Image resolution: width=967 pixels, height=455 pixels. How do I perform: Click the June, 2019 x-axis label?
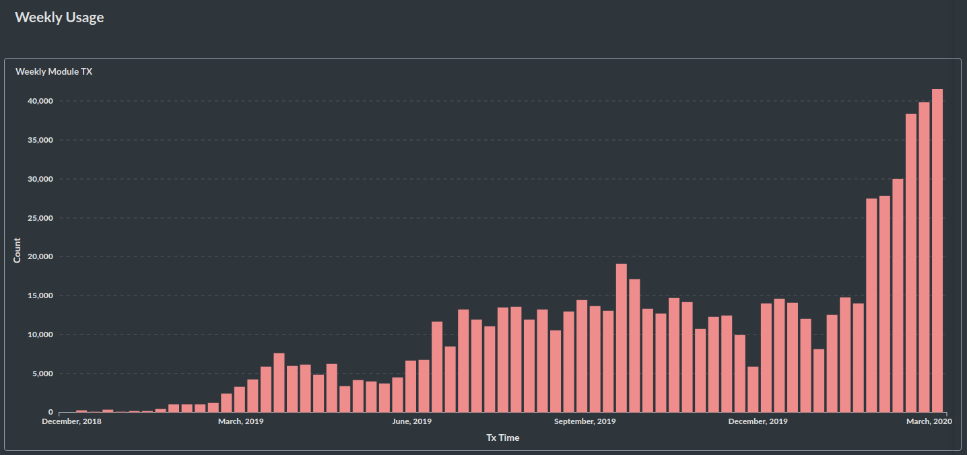pyautogui.click(x=411, y=421)
